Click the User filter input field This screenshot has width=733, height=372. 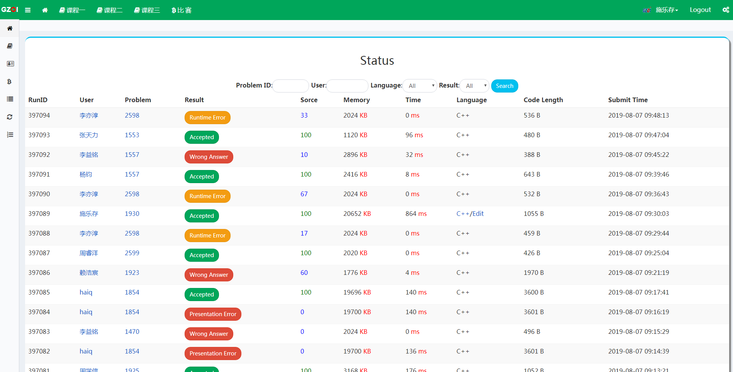click(x=347, y=86)
